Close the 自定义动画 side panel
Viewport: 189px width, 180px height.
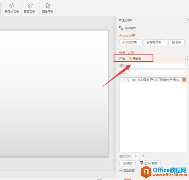point(188,20)
